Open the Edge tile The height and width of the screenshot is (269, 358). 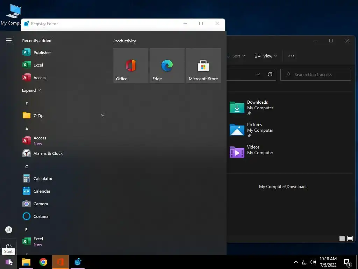[167, 65]
